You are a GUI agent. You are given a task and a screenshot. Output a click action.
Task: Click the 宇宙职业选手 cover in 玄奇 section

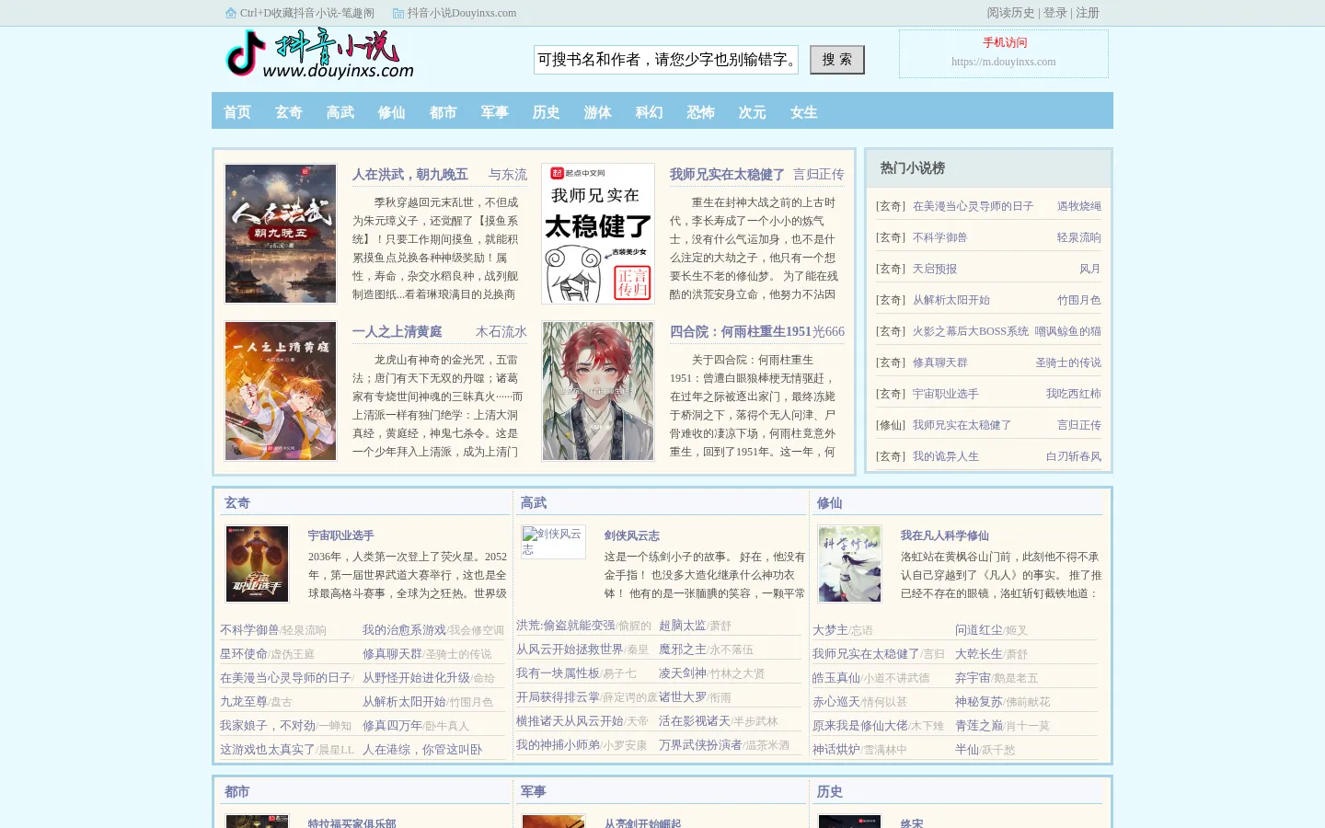point(258,564)
